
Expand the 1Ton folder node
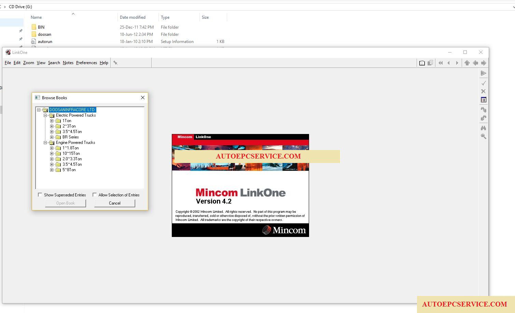pyautogui.click(x=52, y=121)
